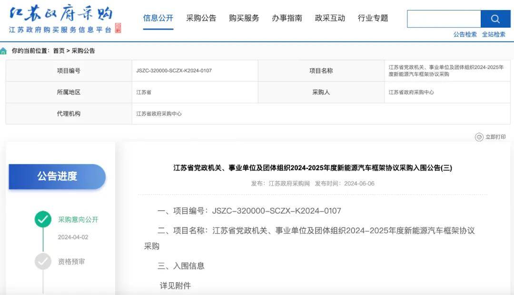Click 采购公告 in the breadcrumb

pyautogui.click(x=83, y=51)
